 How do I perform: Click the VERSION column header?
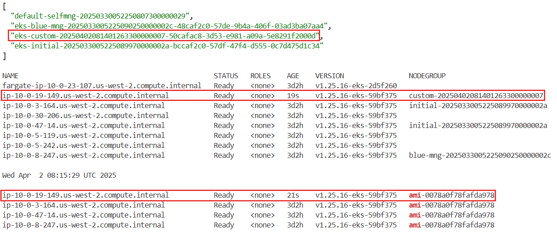point(330,76)
